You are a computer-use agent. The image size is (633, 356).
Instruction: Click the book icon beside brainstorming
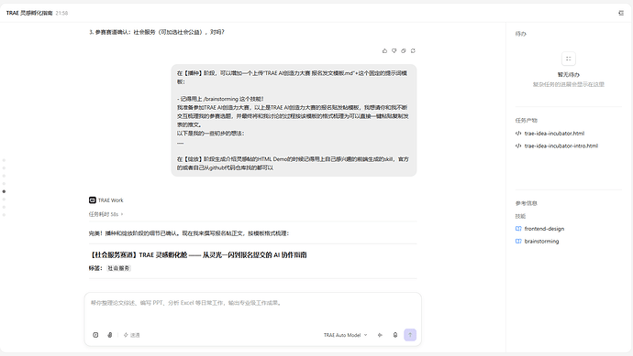(518, 242)
